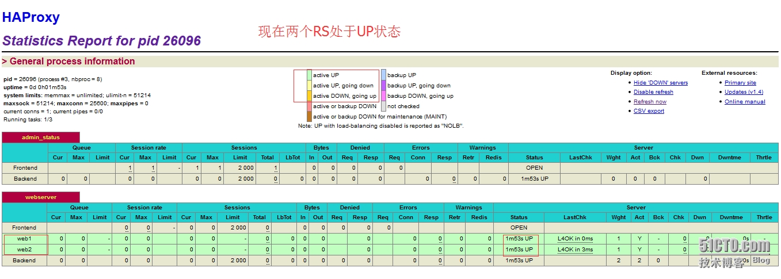Click the L4OK in 0ms cell
Image resolution: width=781 pixels, height=279 pixels.
coord(575,239)
